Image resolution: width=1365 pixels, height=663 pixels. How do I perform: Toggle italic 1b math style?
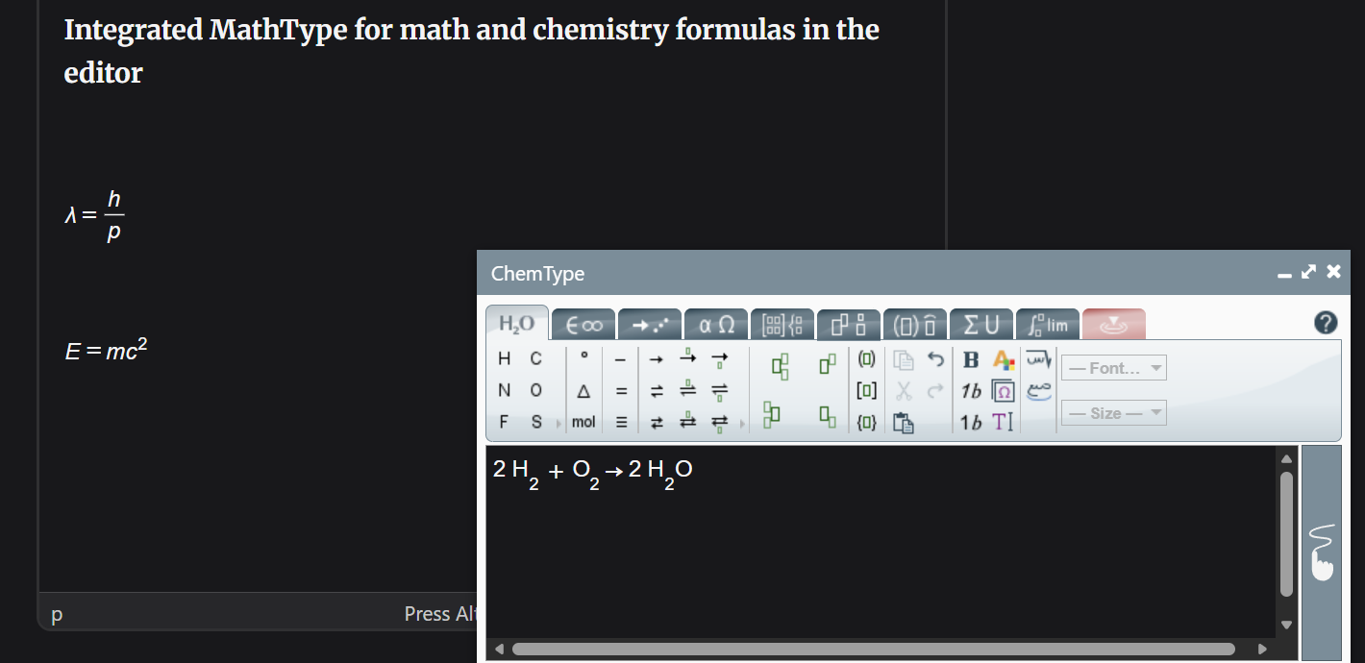tap(971, 391)
